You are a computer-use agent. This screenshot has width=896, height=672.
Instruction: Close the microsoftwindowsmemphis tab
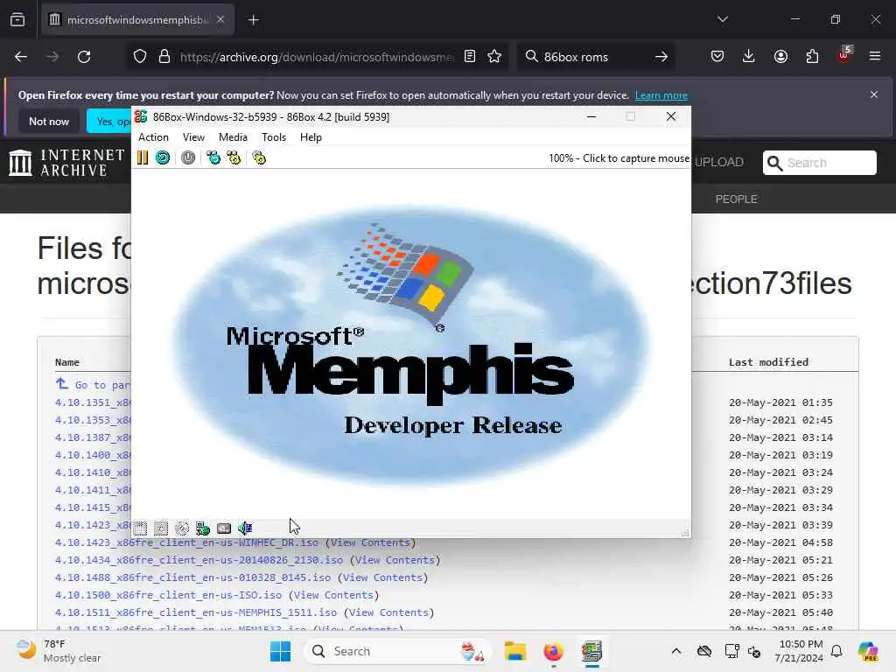(x=220, y=19)
